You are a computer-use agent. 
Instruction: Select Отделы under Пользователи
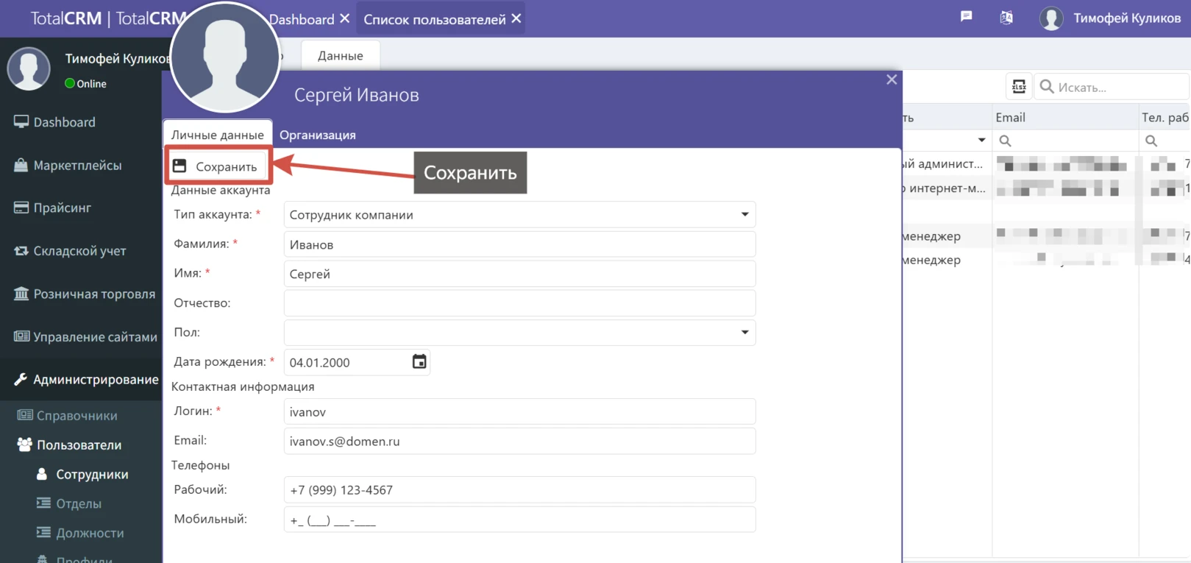tap(79, 503)
